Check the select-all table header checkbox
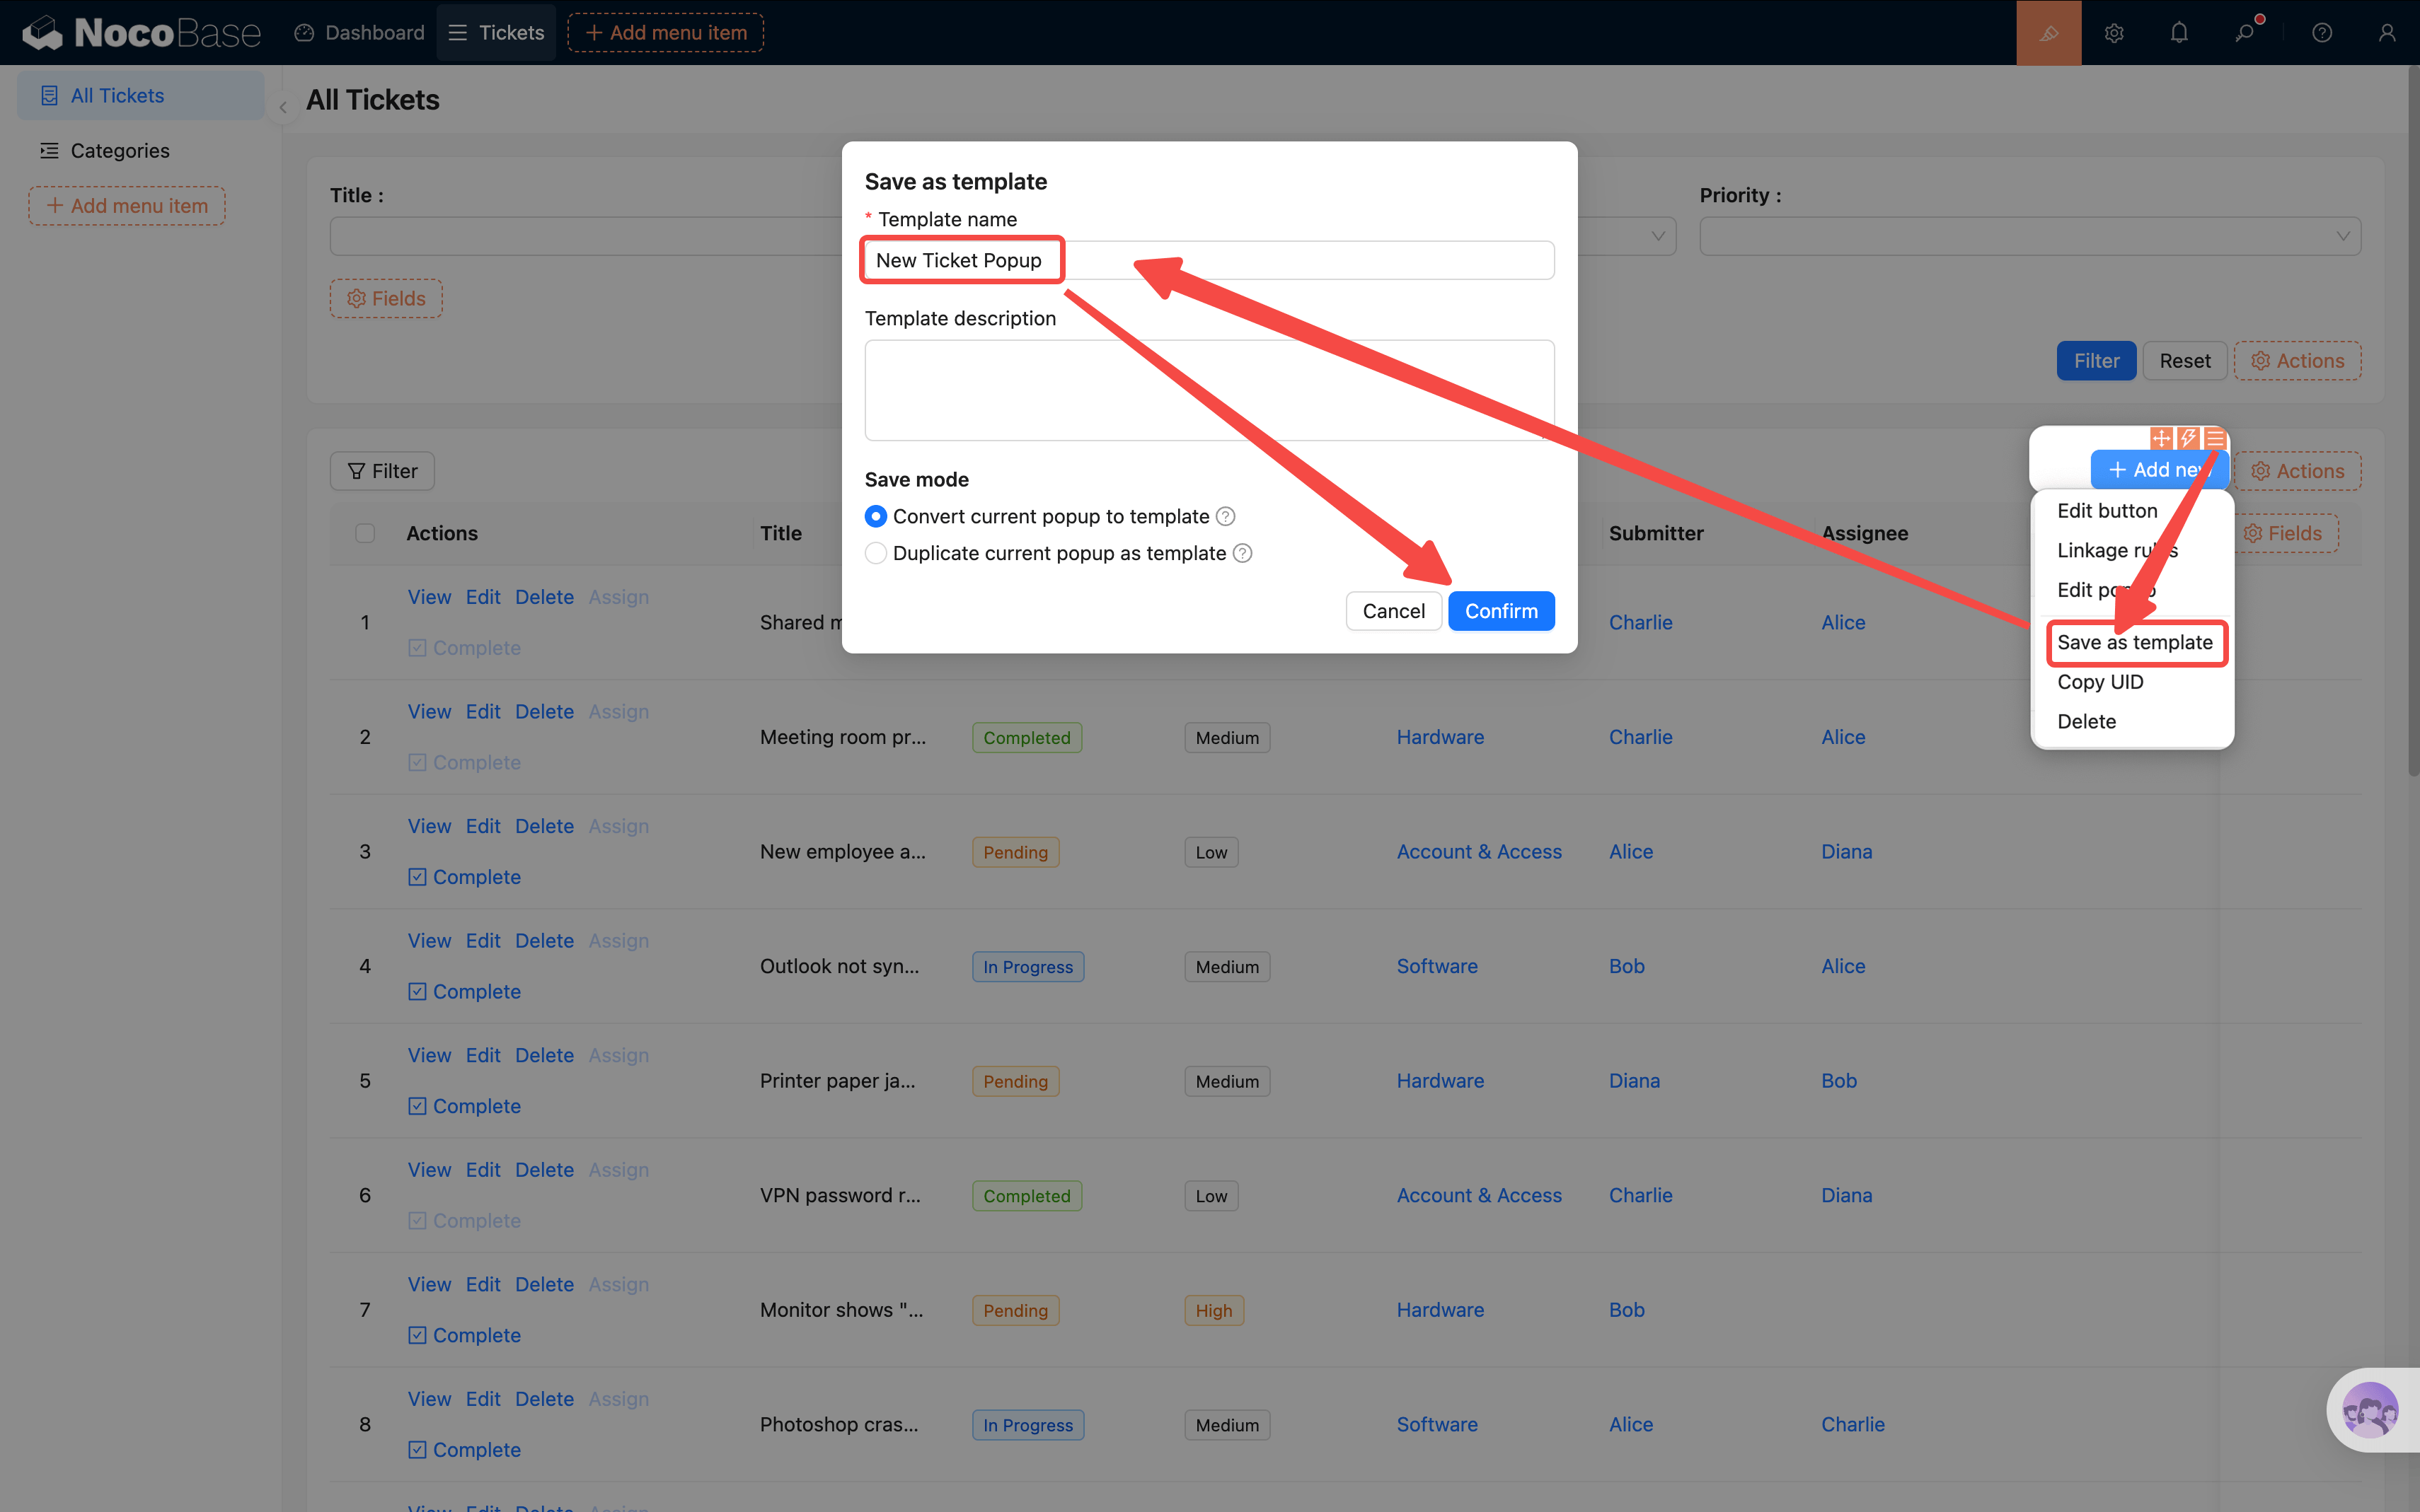Screen dimensions: 2420x1512 [365, 533]
